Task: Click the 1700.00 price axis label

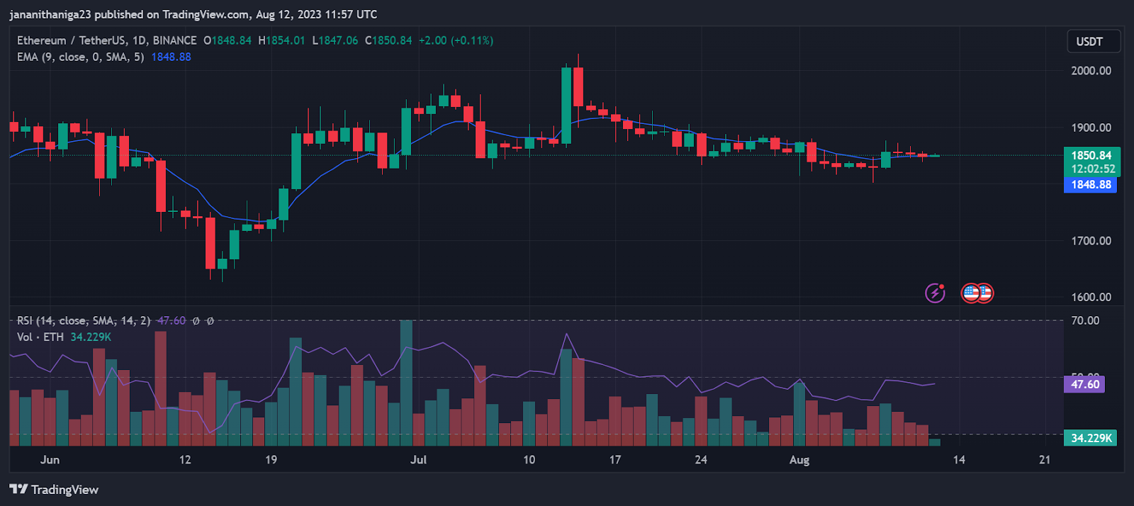Action: (1091, 240)
